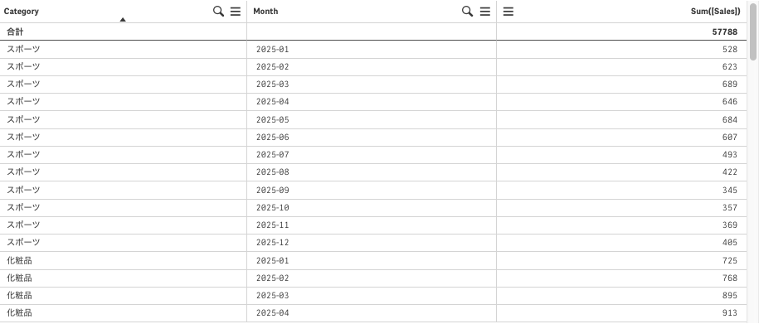This screenshot has height=324, width=759.
Task: Click the 合計 totals row label
Action: tap(15, 32)
